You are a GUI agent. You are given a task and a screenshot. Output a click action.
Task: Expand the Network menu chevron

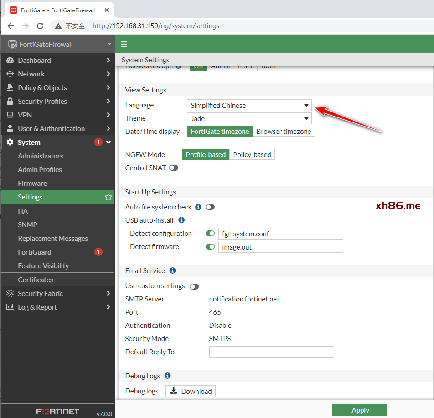(x=108, y=74)
